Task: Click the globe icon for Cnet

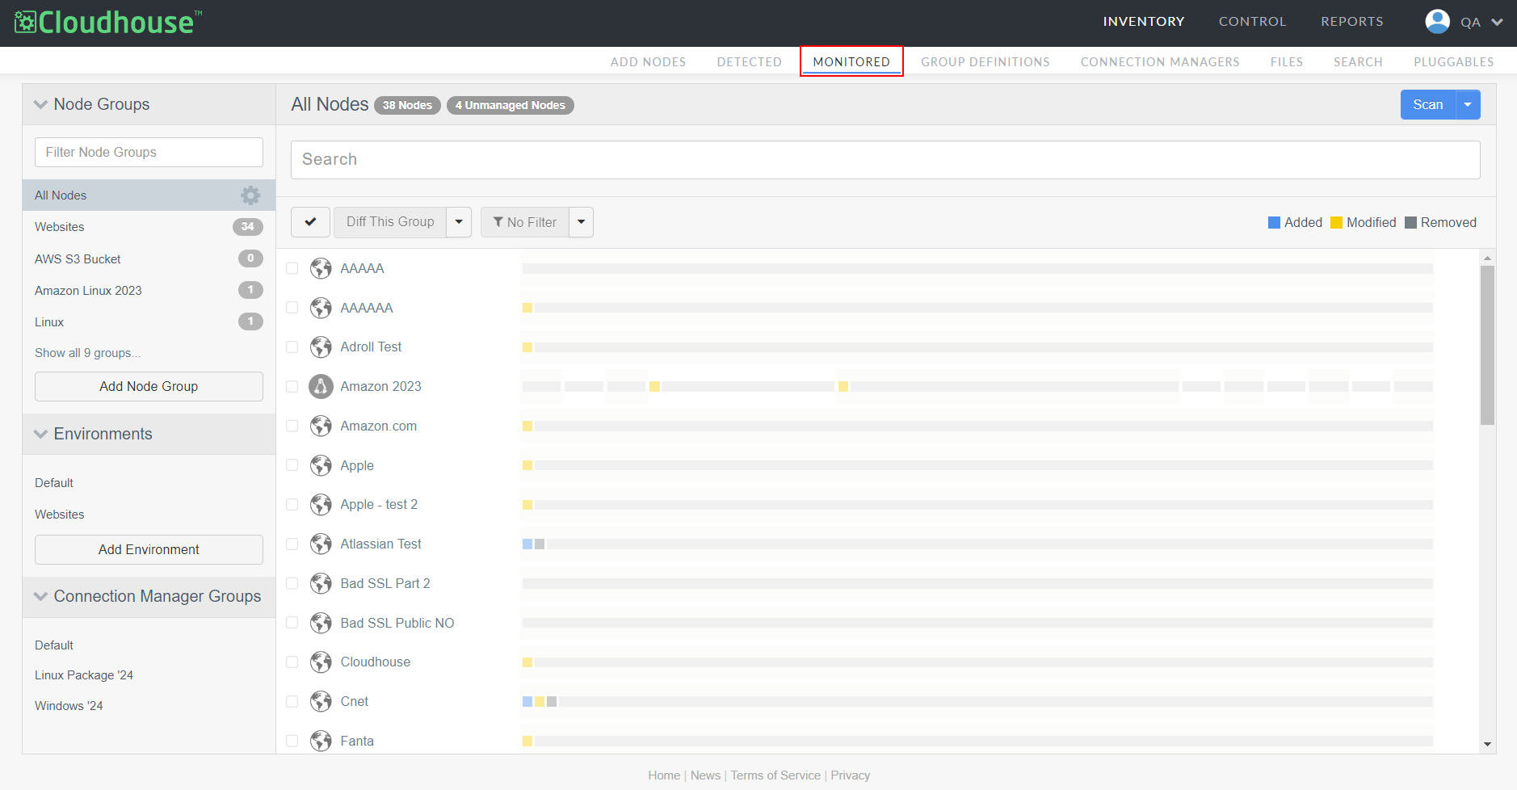Action: pos(321,701)
